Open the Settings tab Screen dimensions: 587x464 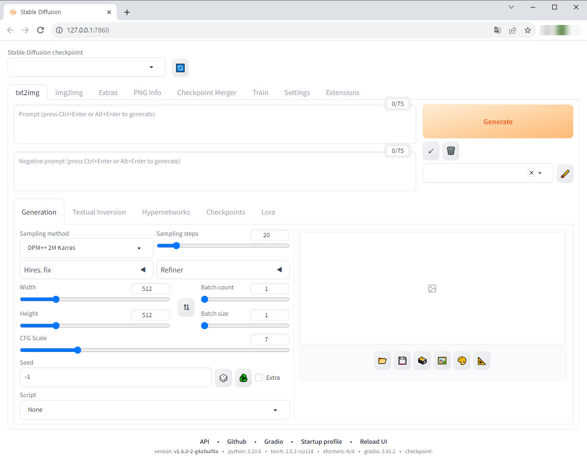click(297, 93)
